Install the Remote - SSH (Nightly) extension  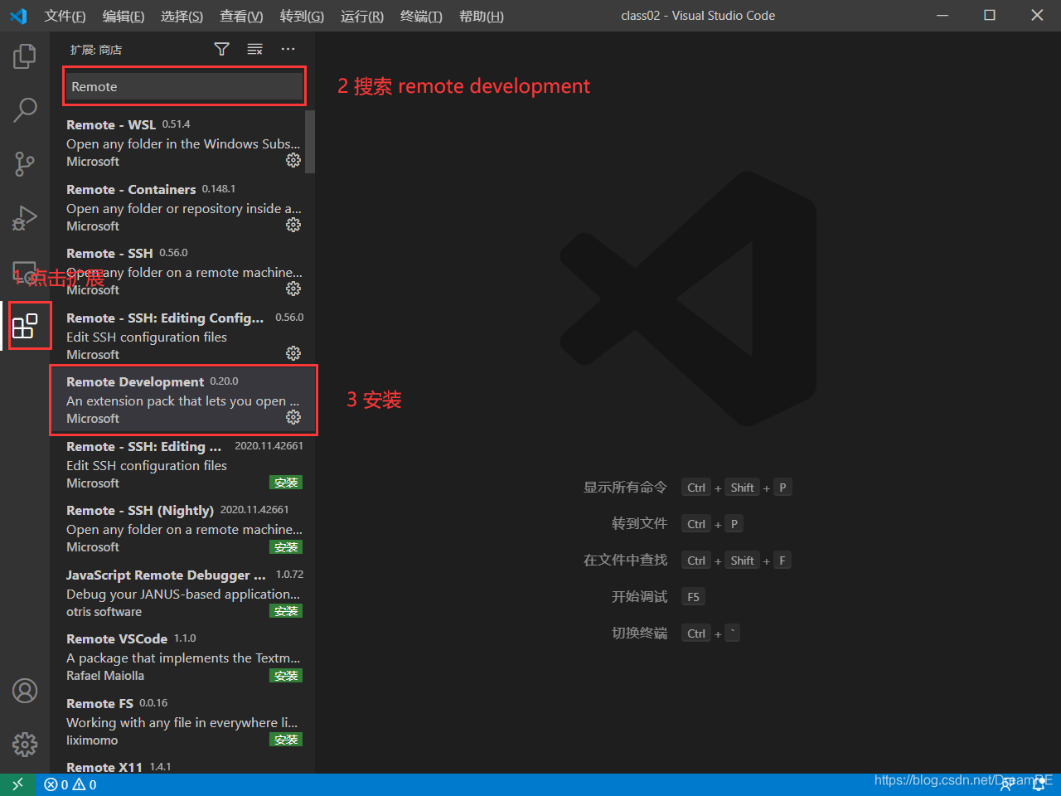coord(286,546)
